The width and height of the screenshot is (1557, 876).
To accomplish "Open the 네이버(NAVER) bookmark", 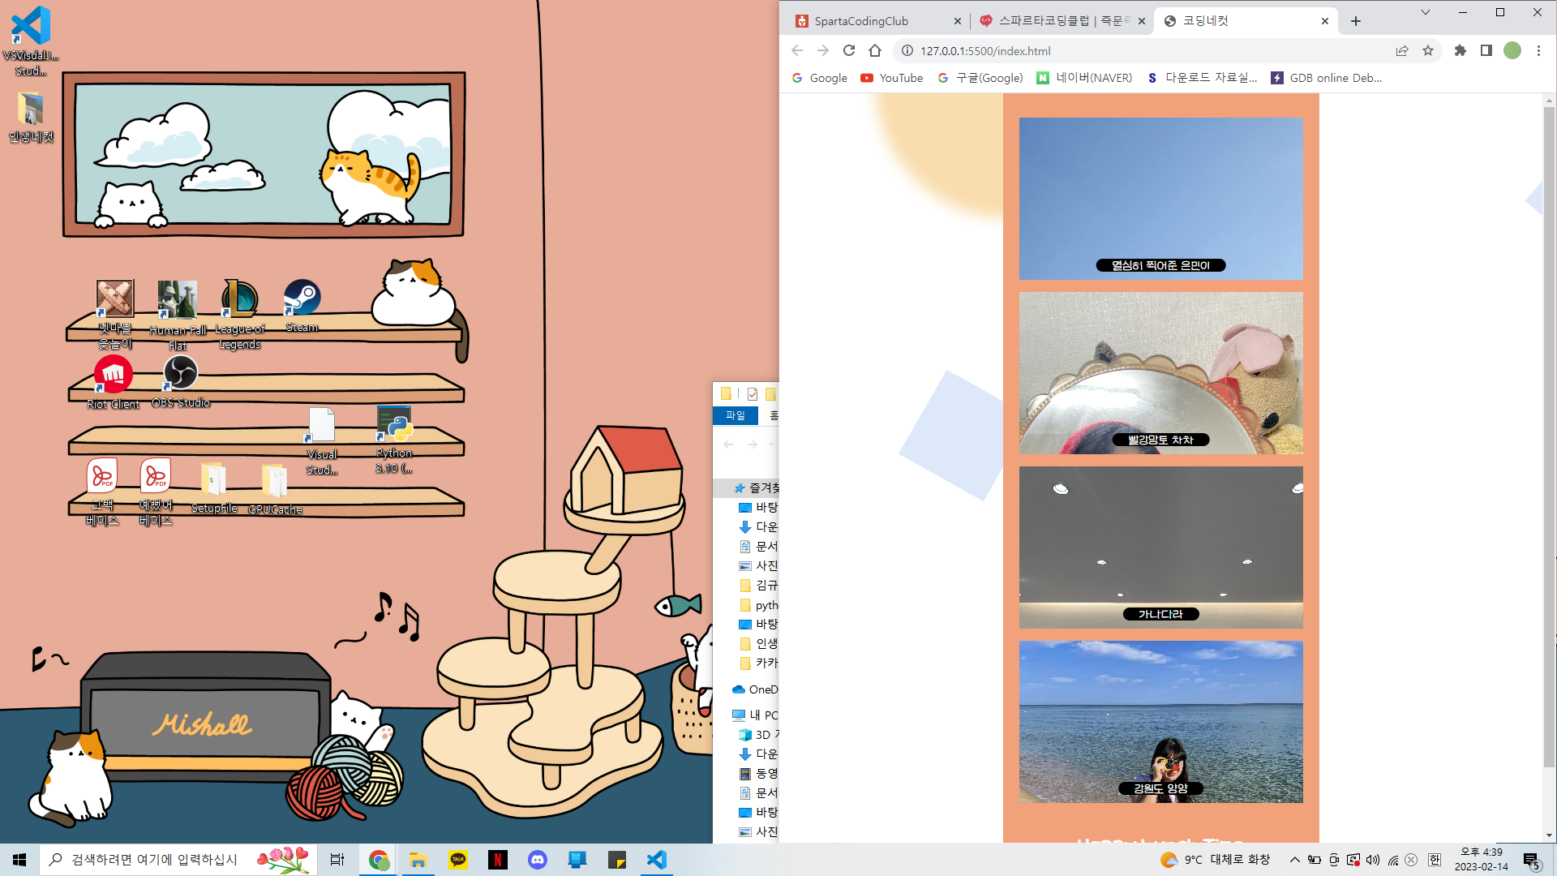I will click(1084, 78).
